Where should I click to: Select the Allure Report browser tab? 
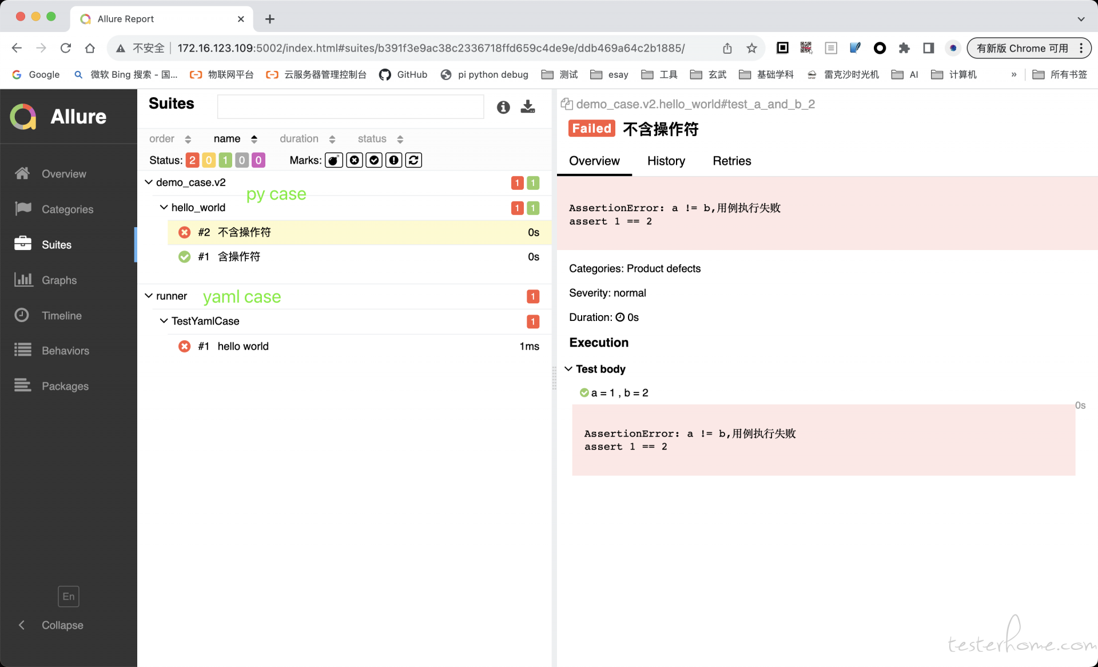pos(161,19)
